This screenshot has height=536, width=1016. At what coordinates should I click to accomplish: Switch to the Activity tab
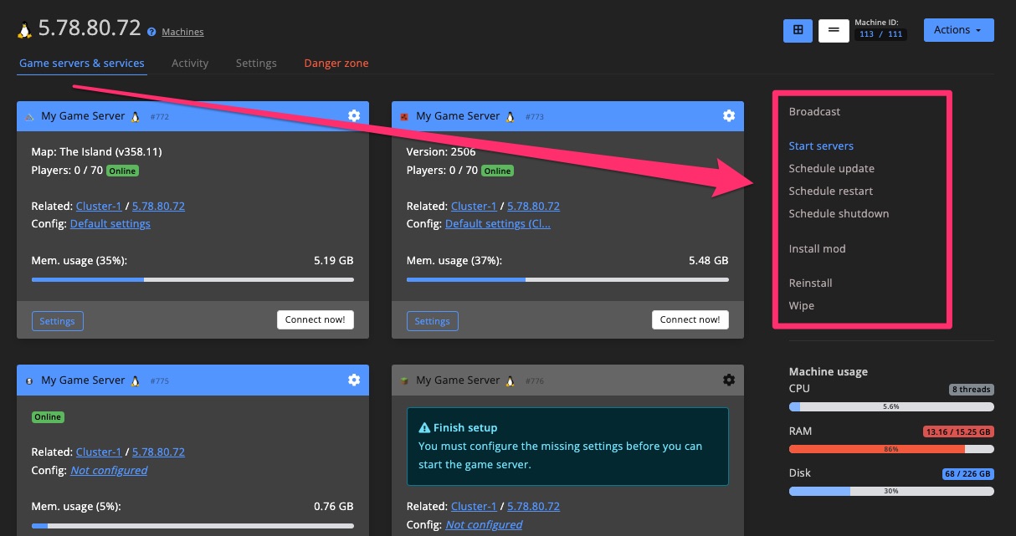click(190, 63)
